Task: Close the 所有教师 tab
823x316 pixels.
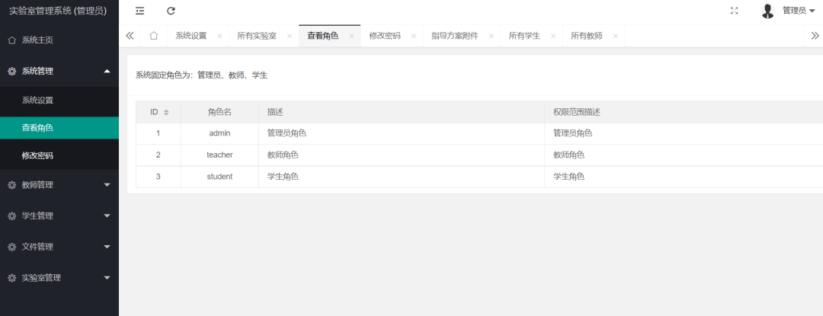Action: click(615, 36)
